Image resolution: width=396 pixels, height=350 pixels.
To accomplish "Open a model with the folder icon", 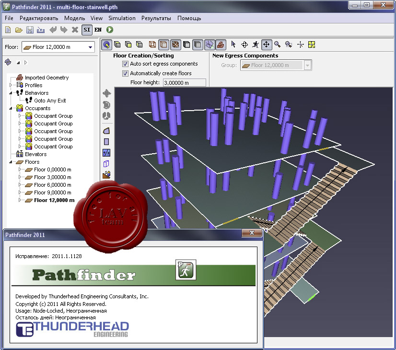I will tap(19, 30).
